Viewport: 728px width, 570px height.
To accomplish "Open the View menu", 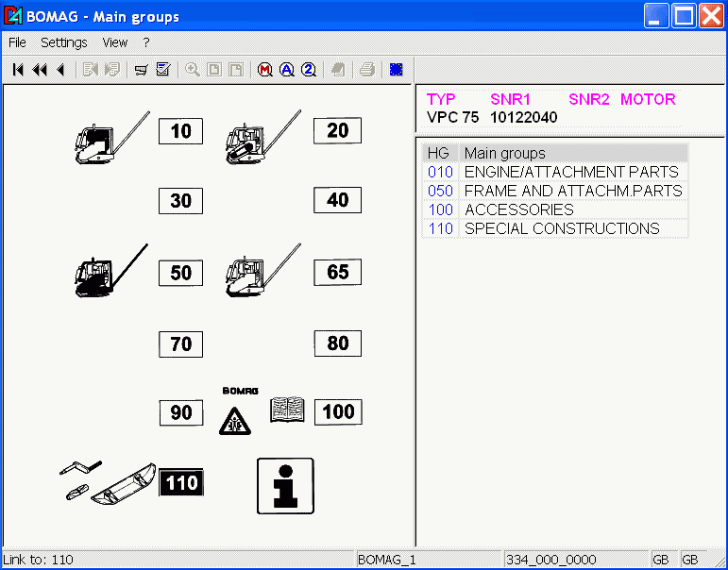I will click(114, 42).
